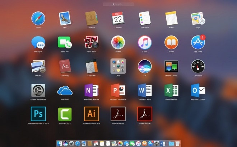This screenshot has height=147, width=237.
Task: Click the Launchpad search field
Action: pyautogui.click(x=118, y=4)
